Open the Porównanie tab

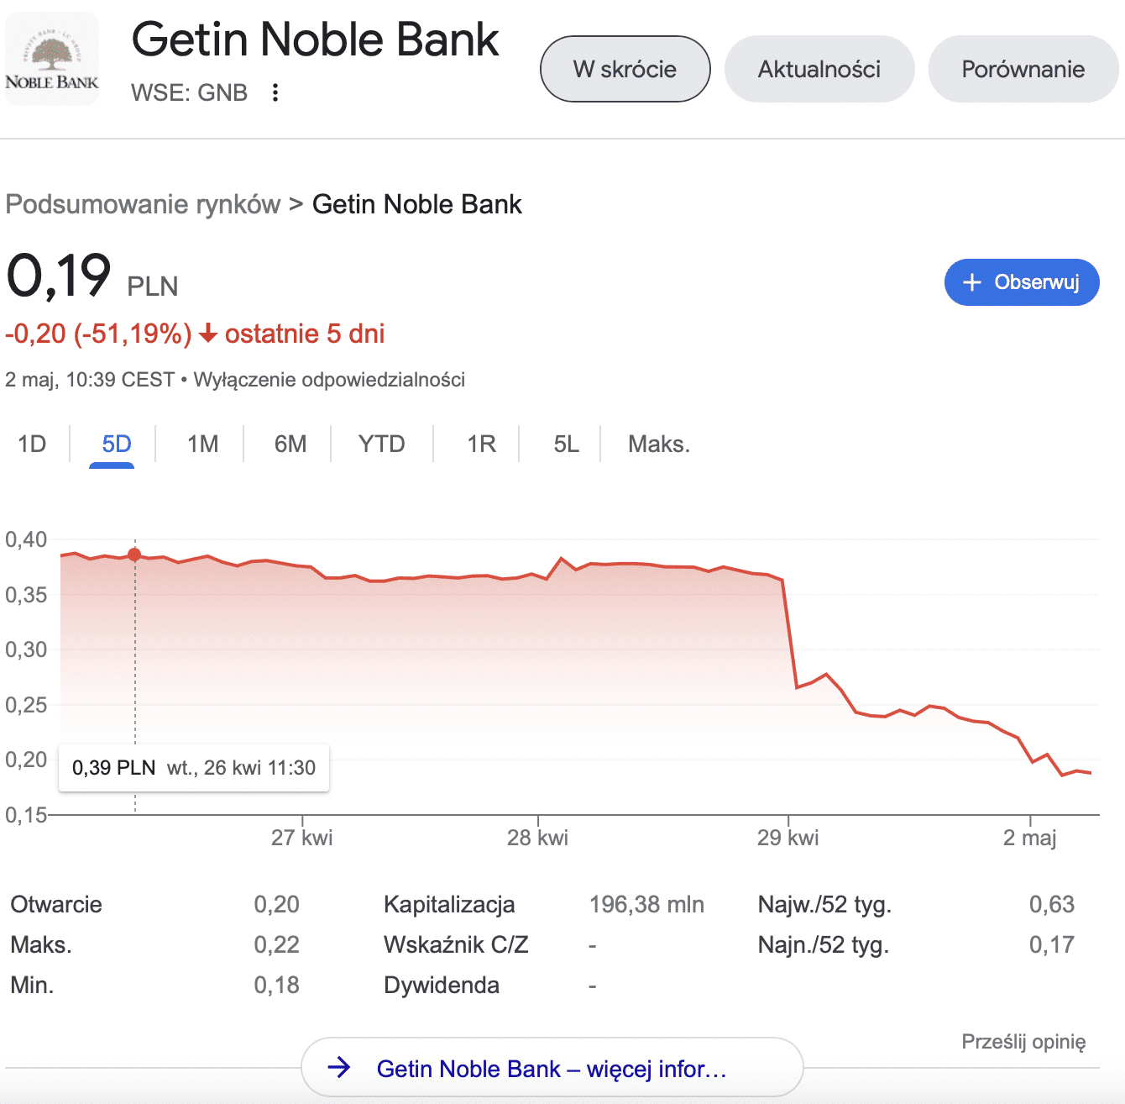tap(1023, 69)
